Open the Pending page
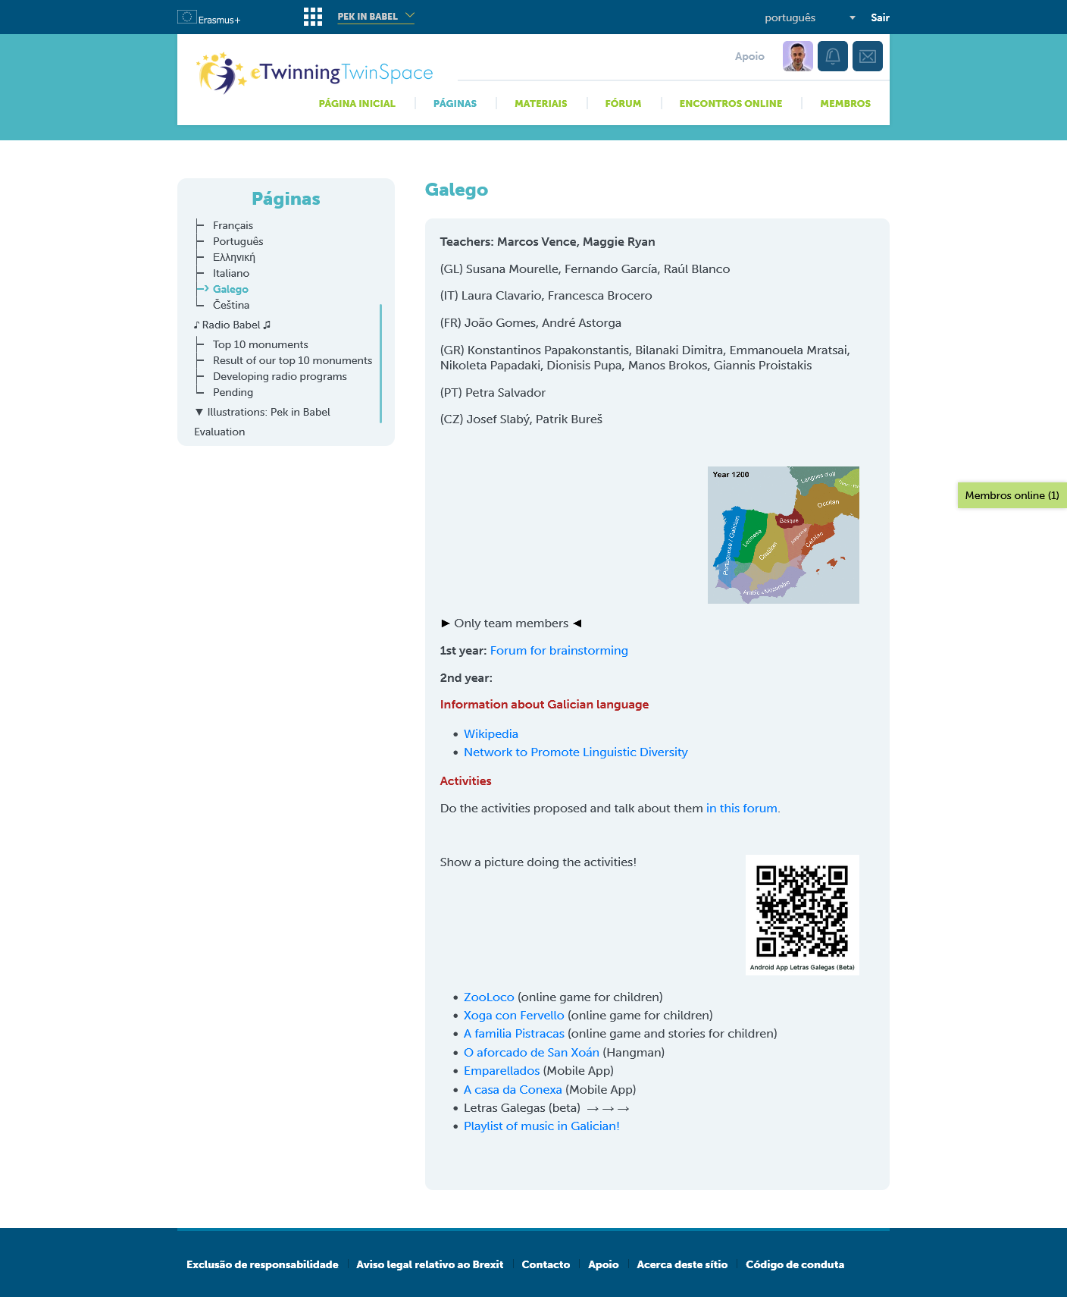This screenshot has height=1297, width=1067. coord(233,392)
